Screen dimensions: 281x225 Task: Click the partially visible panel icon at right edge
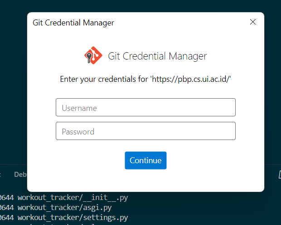point(280,175)
